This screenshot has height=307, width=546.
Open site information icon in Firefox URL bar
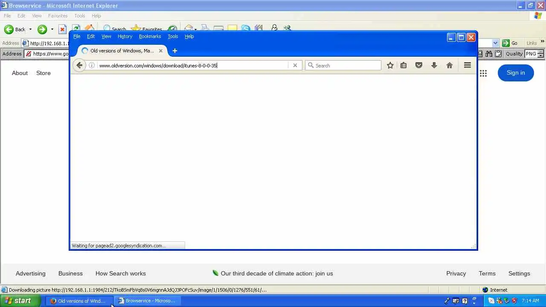pos(91,65)
